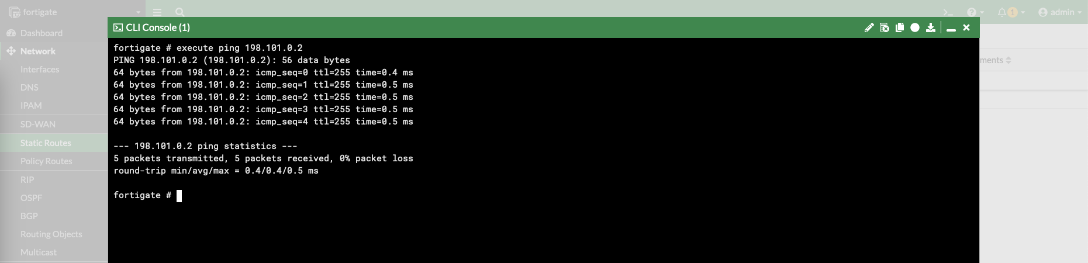The image size is (1088, 263).
Task: Copy console history to clipboard
Action: point(900,27)
